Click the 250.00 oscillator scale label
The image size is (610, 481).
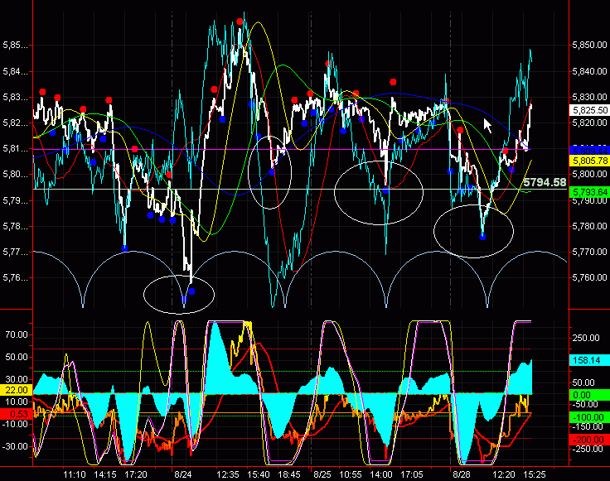[586, 338]
